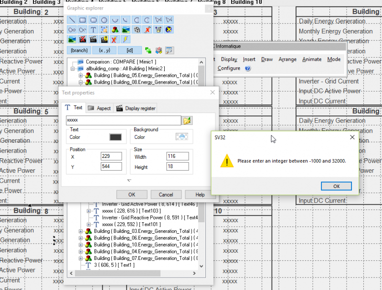Expand Building_06.Energy_Generation_Total tree node
Screen dimensions: 382x290
pos(81,238)
